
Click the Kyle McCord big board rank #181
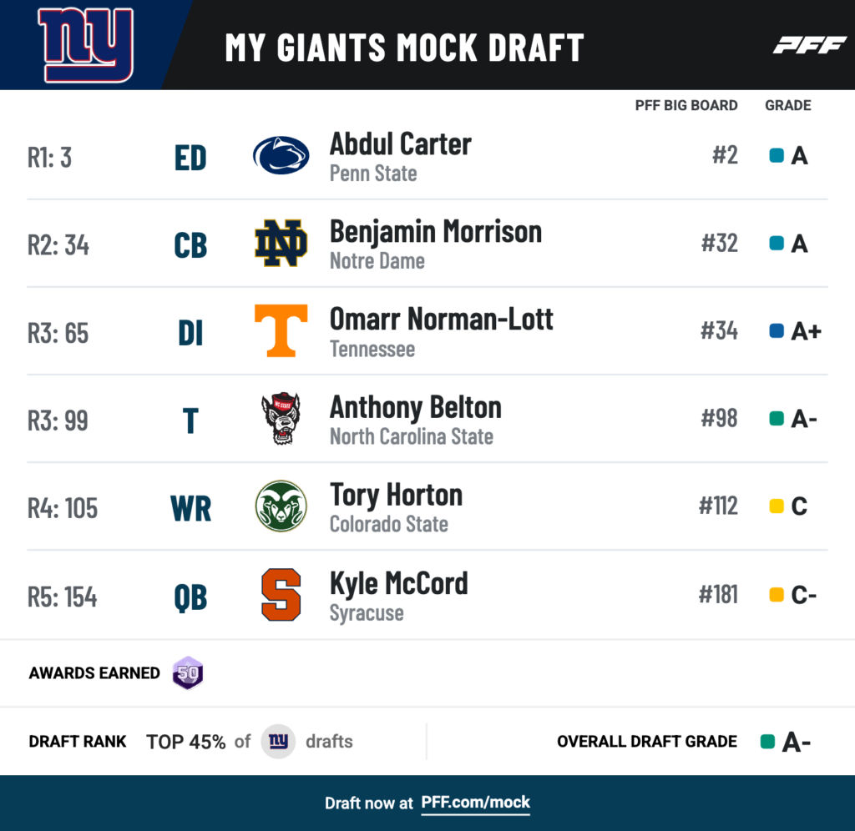click(718, 595)
